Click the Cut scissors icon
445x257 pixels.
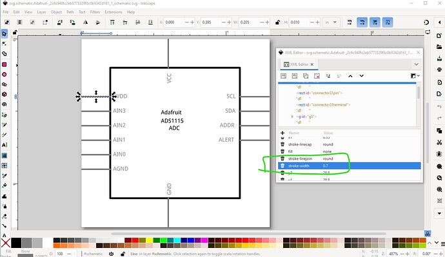(439, 142)
